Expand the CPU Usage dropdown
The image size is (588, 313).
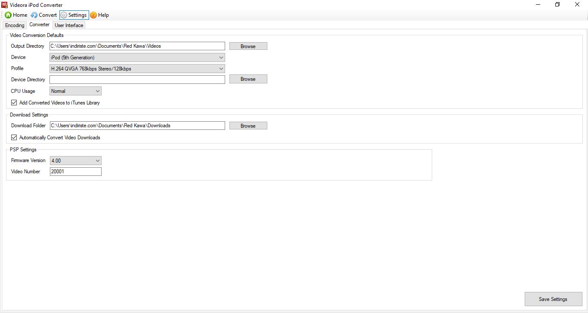click(x=75, y=91)
